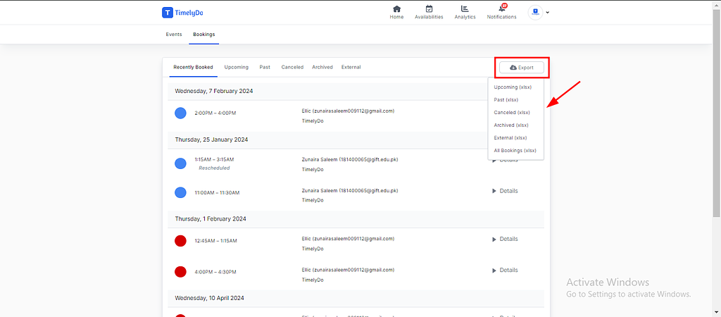Screen dimensions: 721x317
Task: Click Ellic email in 2:00PM booking
Action: point(348,111)
